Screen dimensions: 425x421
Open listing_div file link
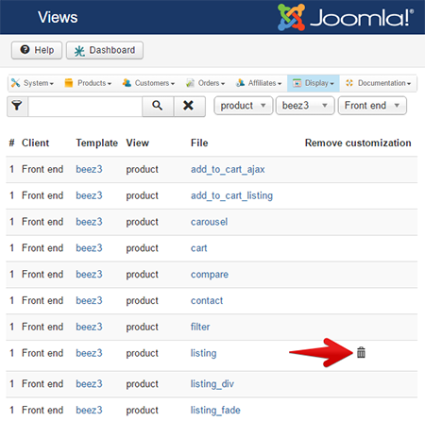tap(212, 384)
